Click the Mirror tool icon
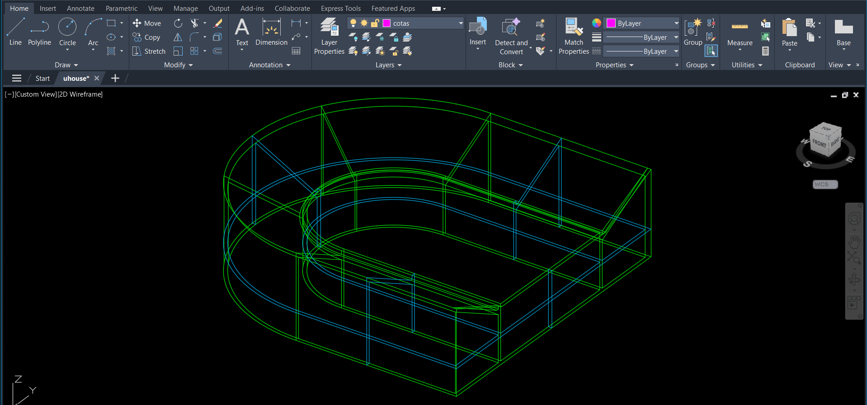 tap(178, 37)
